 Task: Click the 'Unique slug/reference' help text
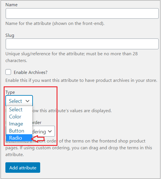pos(72,57)
